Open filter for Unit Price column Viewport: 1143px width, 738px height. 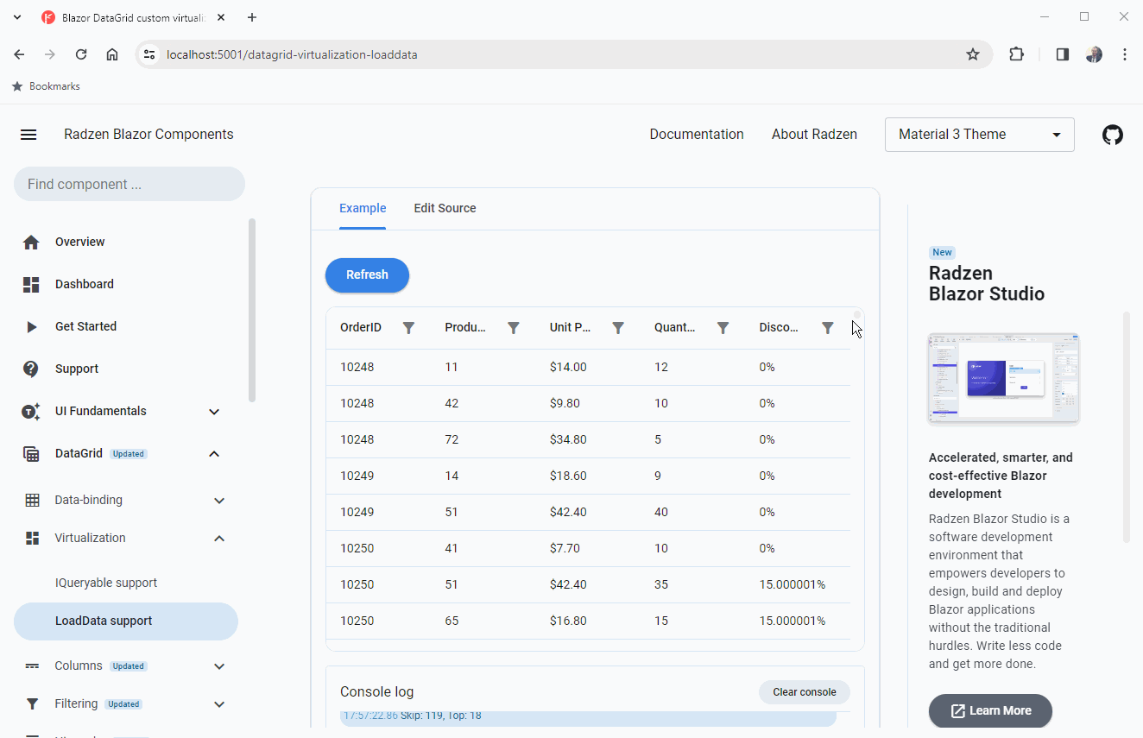point(618,328)
